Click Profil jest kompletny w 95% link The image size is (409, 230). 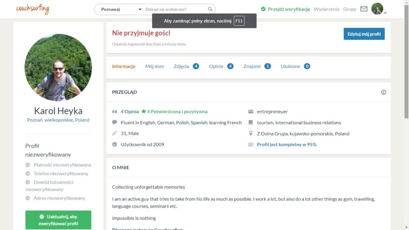point(287,145)
